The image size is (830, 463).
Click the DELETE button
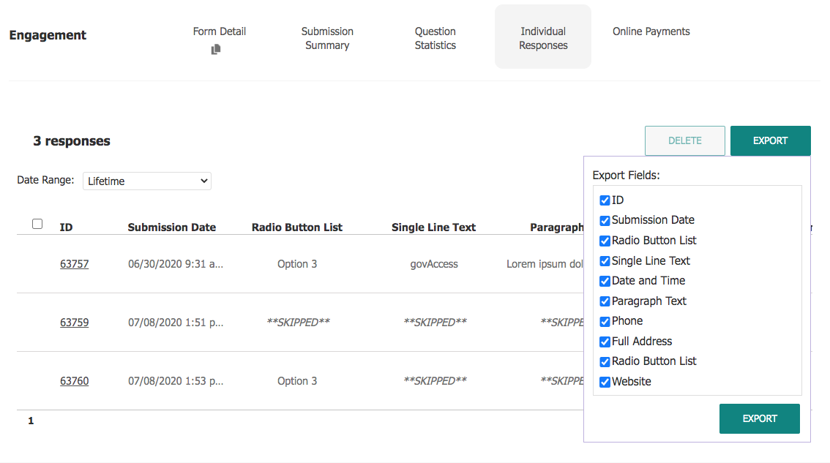click(x=685, y=140)
